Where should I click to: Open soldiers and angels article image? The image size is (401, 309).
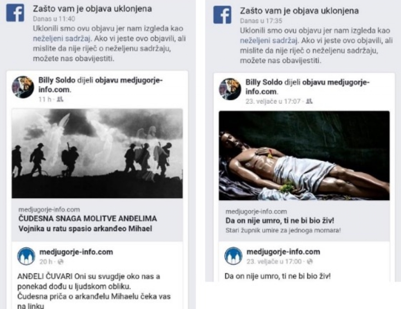click(97, 153)
